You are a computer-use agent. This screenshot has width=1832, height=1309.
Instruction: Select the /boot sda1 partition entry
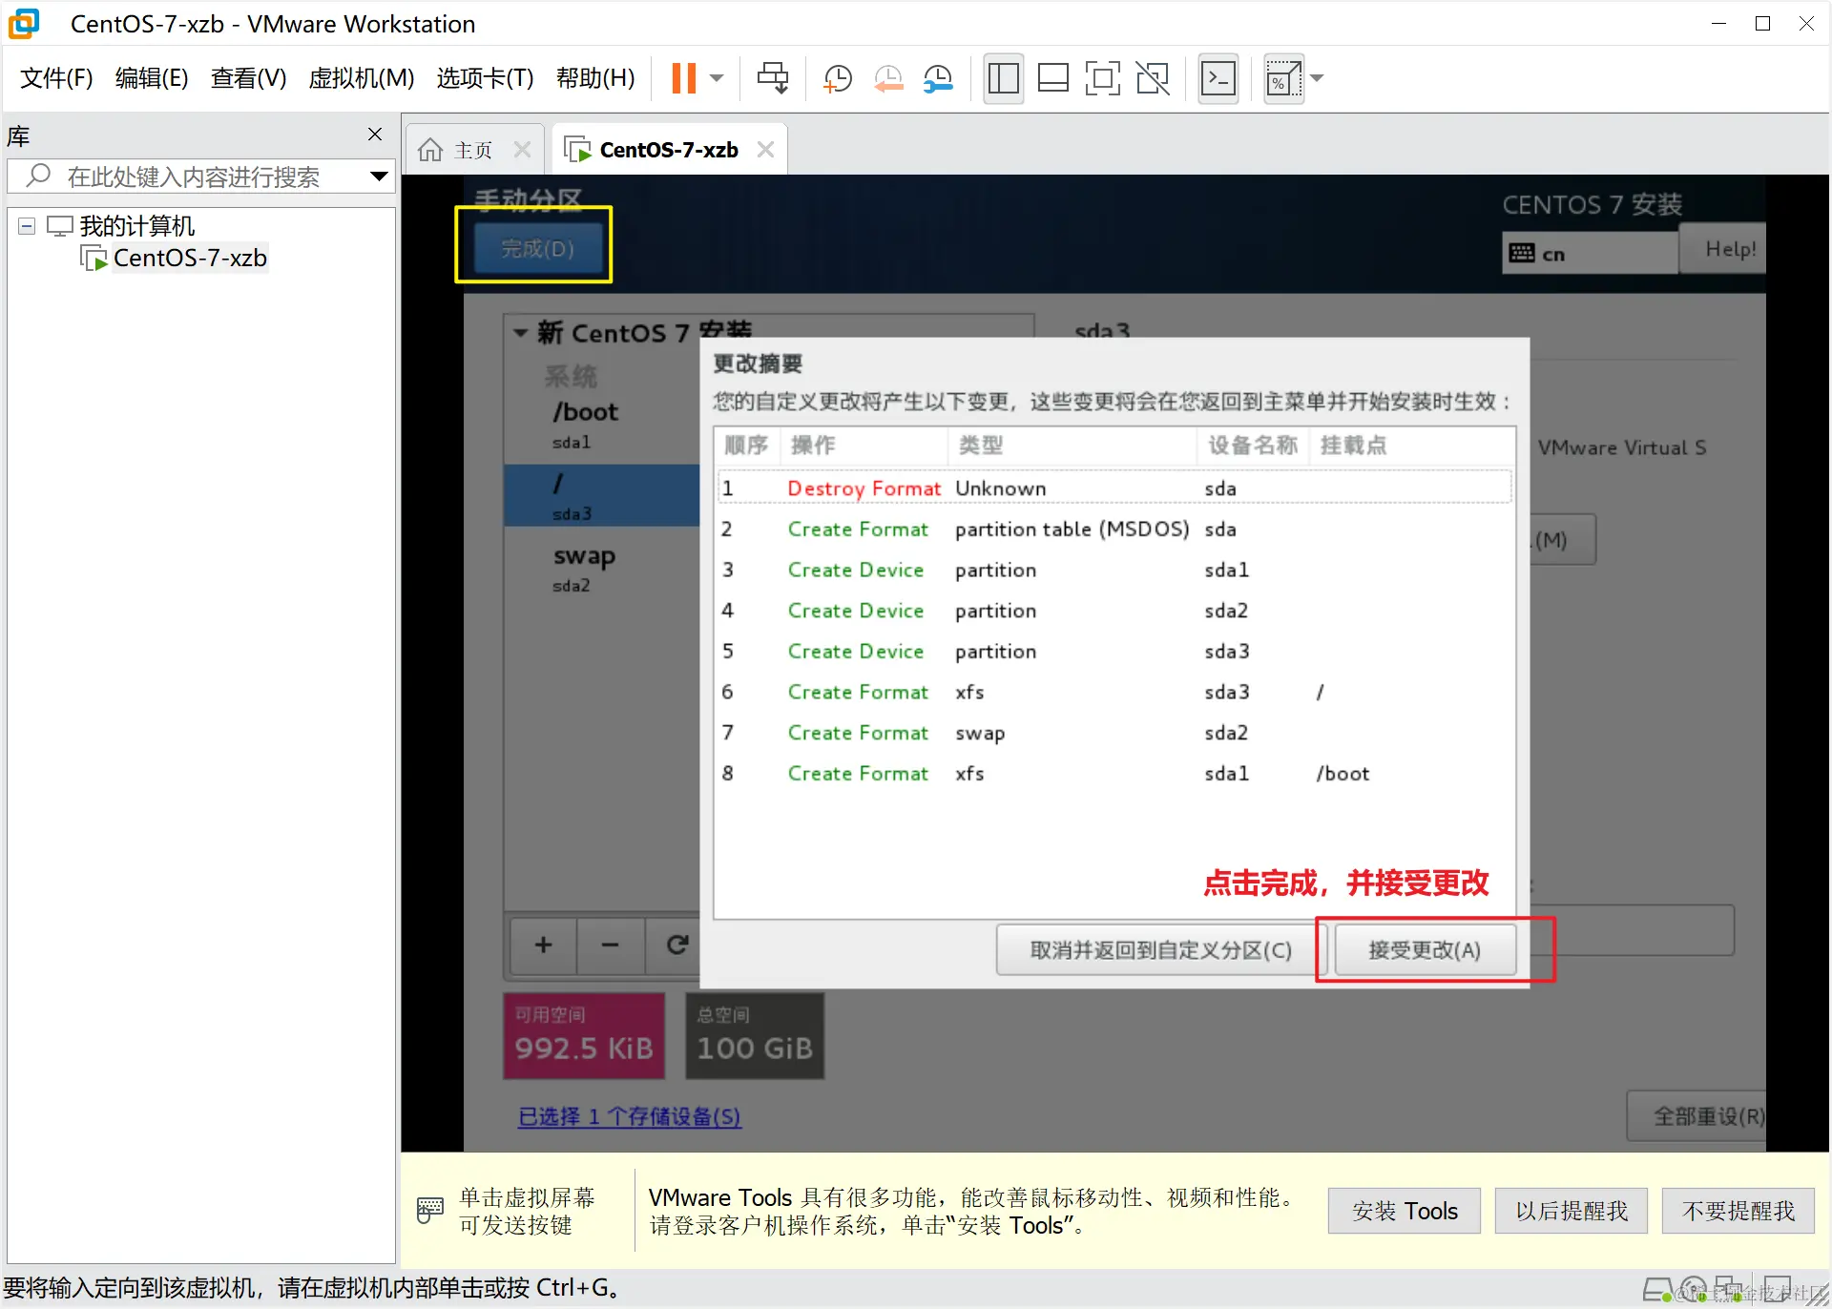click(603, 425)
